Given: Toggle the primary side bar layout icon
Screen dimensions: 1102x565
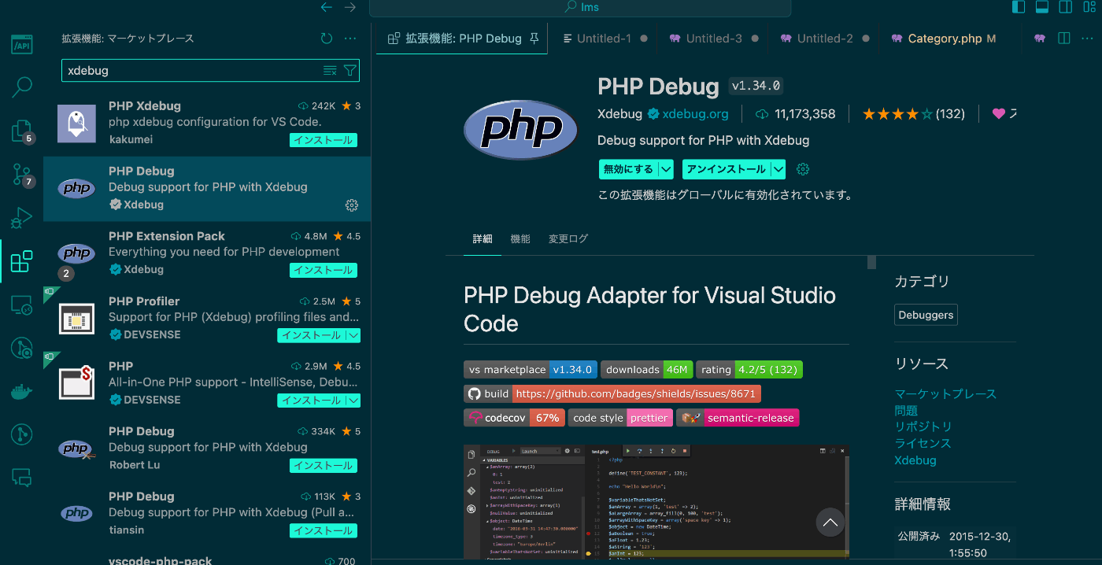Looking at the screenshot, I should [x=1019, y=7].
